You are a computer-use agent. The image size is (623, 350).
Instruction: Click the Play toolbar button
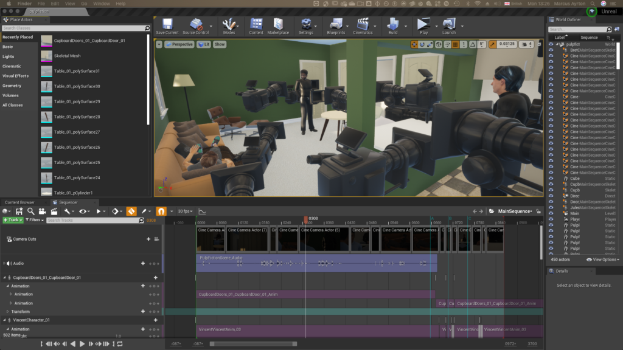(423, 26)
